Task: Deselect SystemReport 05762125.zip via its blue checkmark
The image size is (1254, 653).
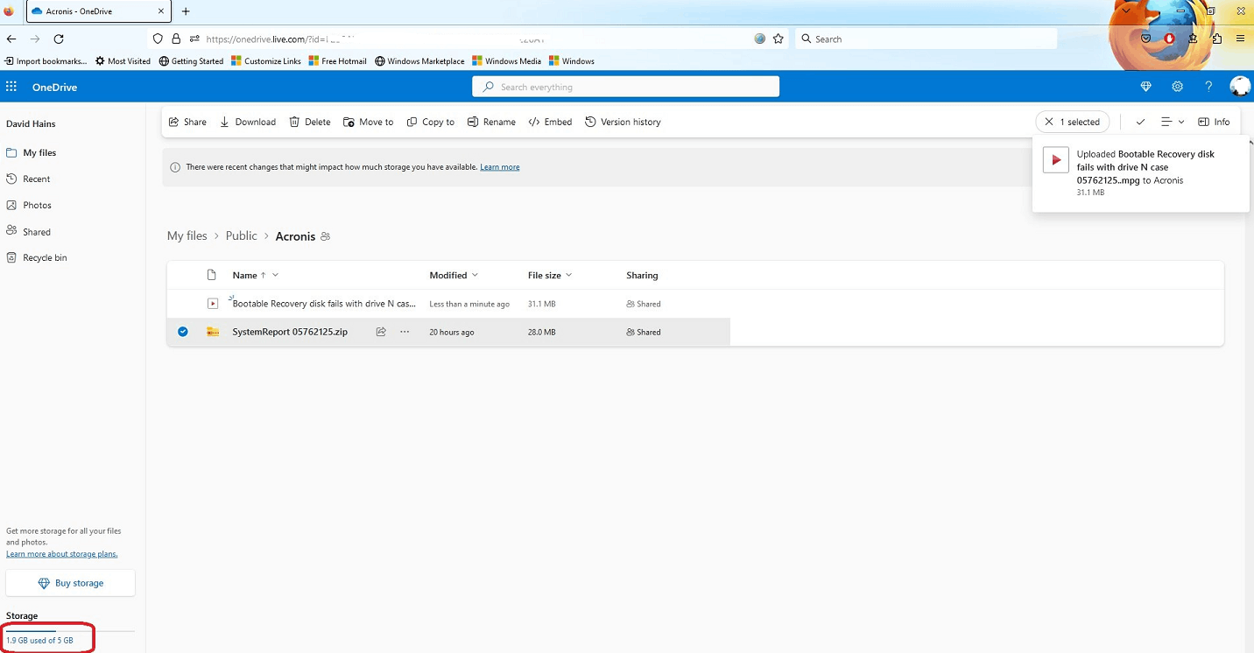Action: (183, 332)
